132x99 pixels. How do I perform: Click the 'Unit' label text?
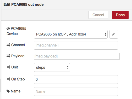(15, 67)
